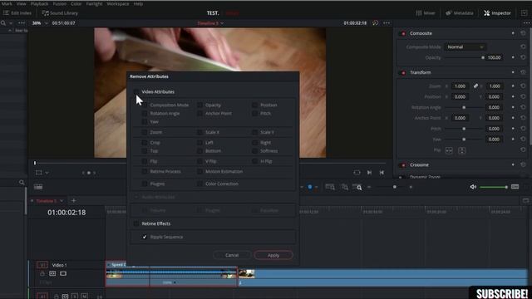Open the Composite Mode Normal dropdown
The width and height of the screenshot is (532, 299).
pyautogui.click(x=465, y=47)
